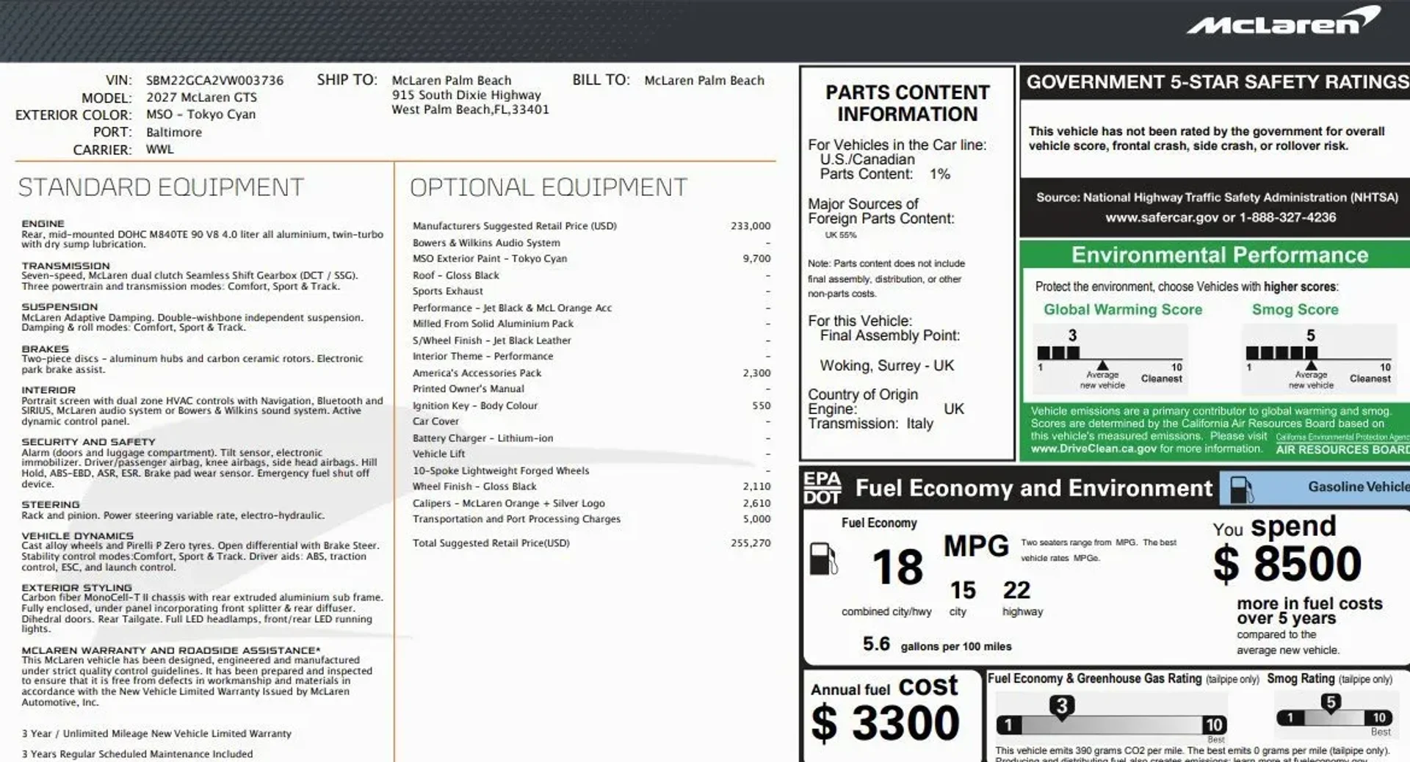Click America's Accessories Pack option
Screen dimensions: 1410x762
pos(477,373)
